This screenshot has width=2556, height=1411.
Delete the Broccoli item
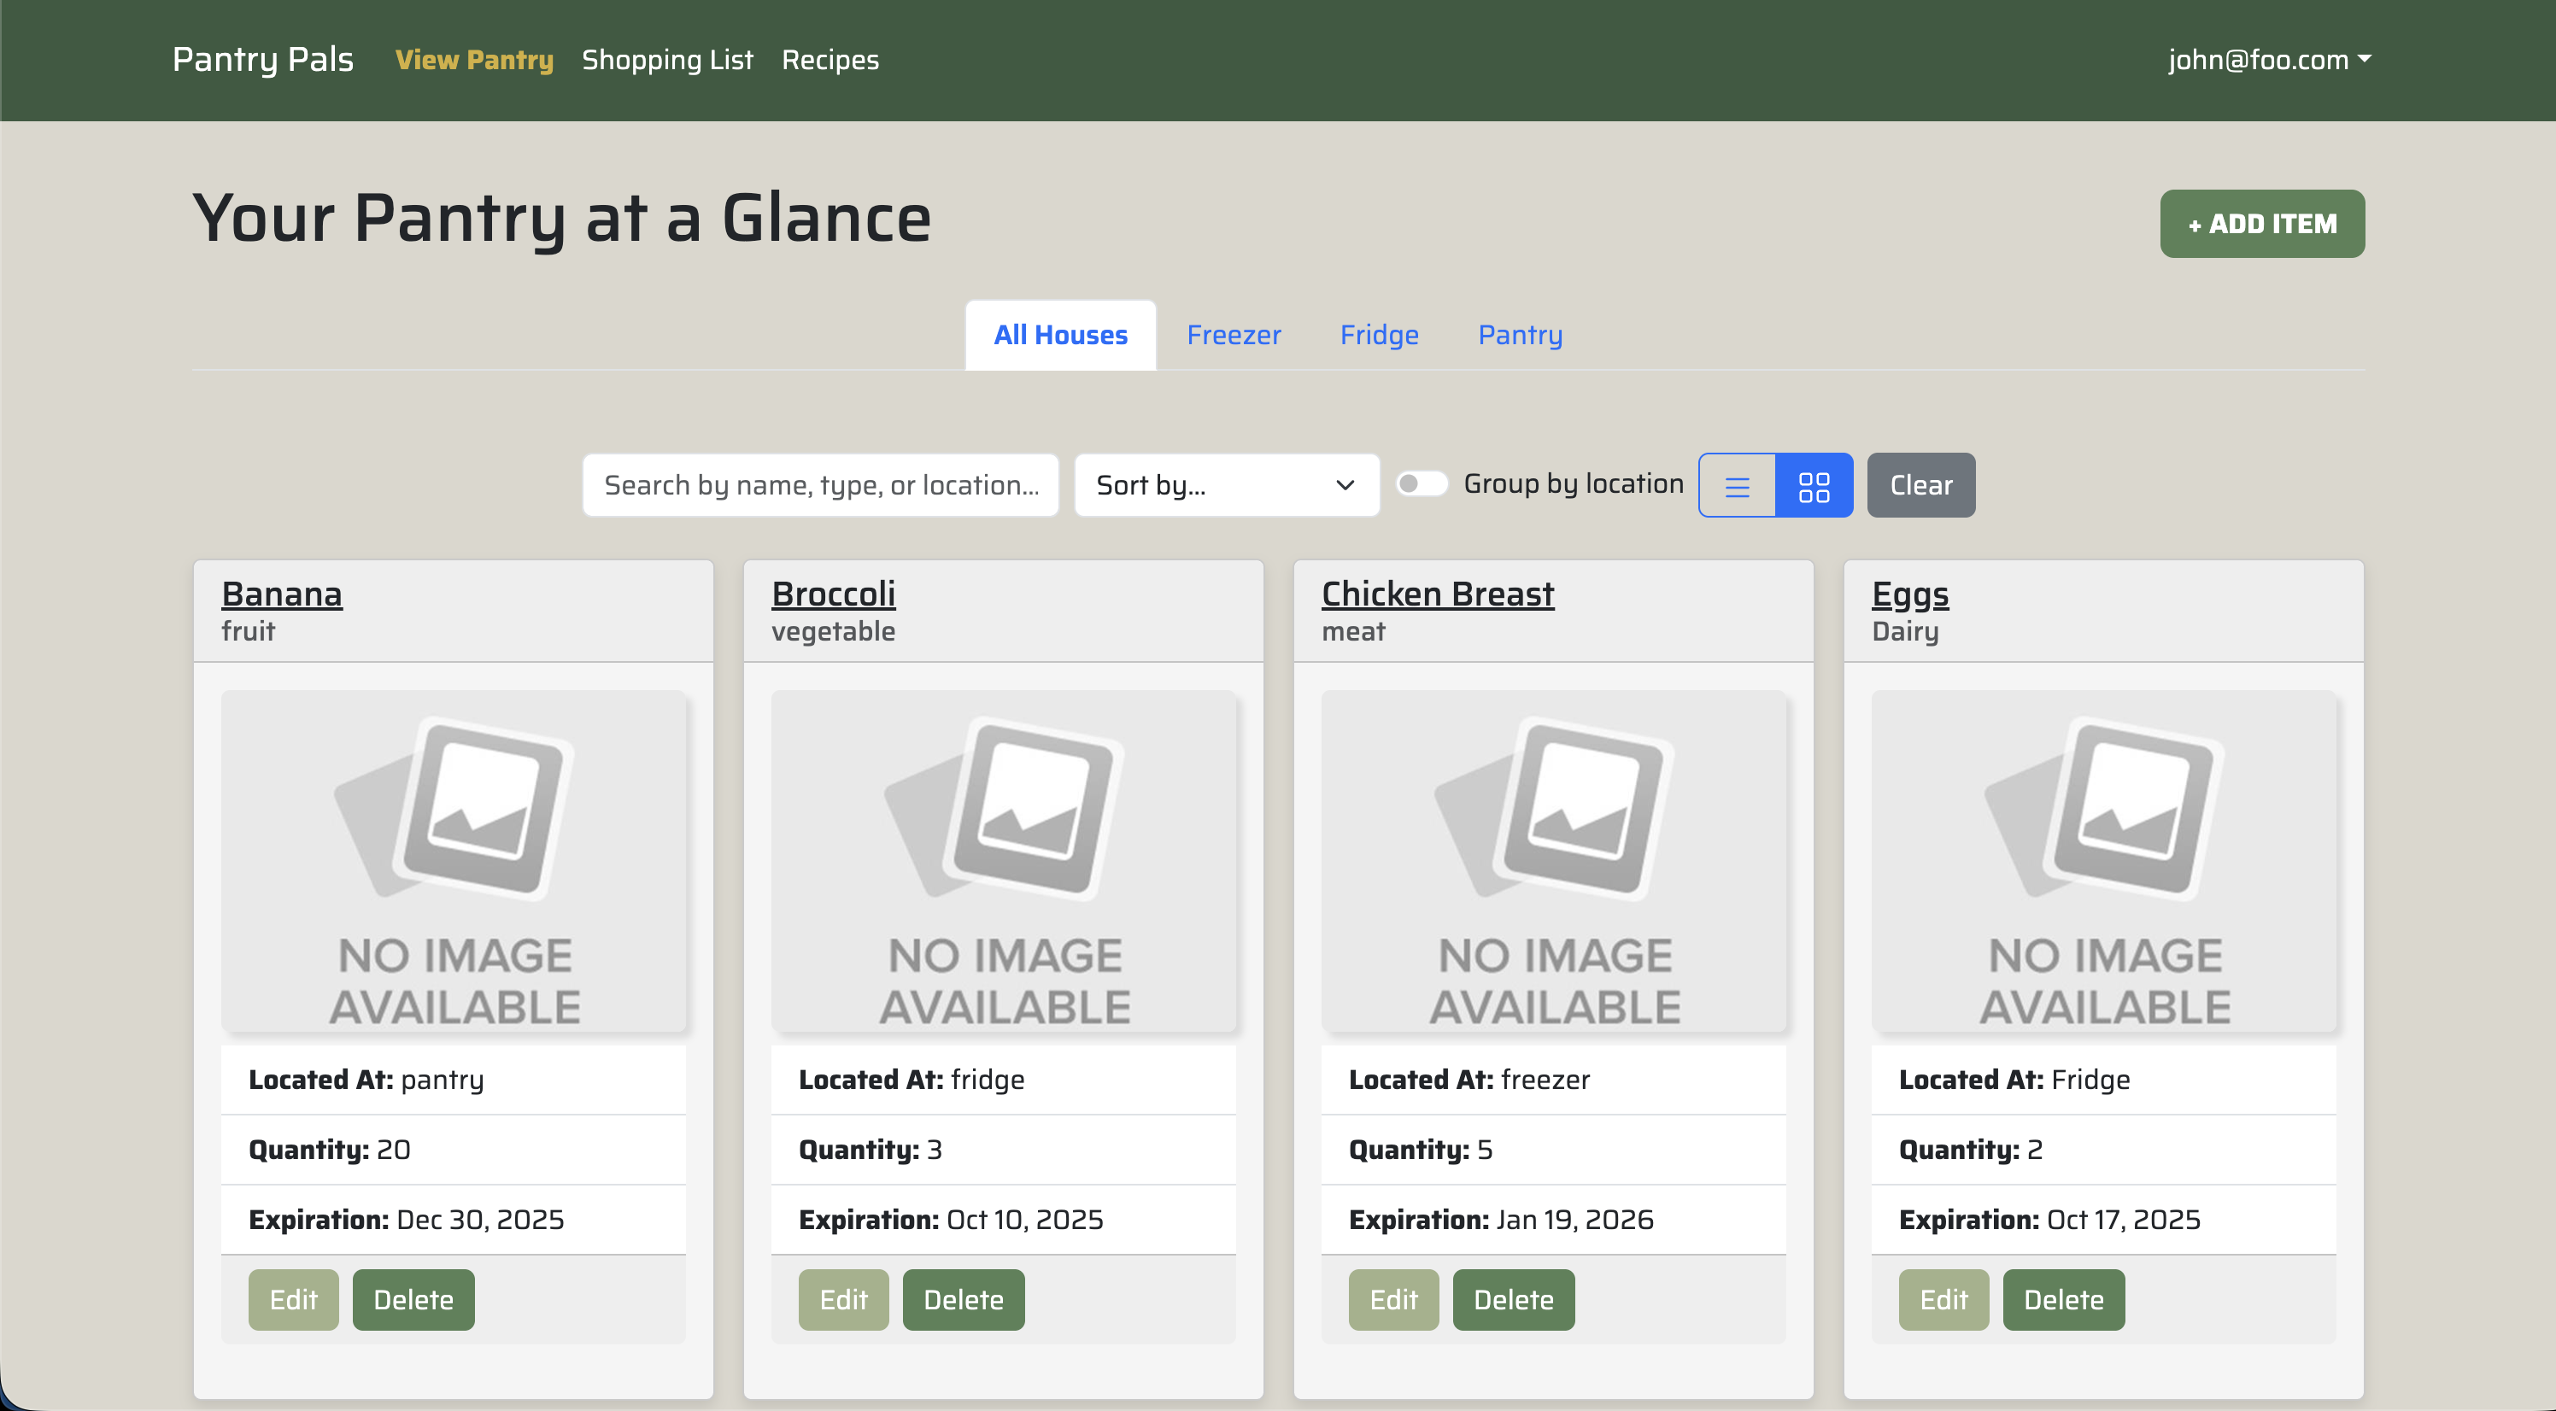[x=963, y=1299]
